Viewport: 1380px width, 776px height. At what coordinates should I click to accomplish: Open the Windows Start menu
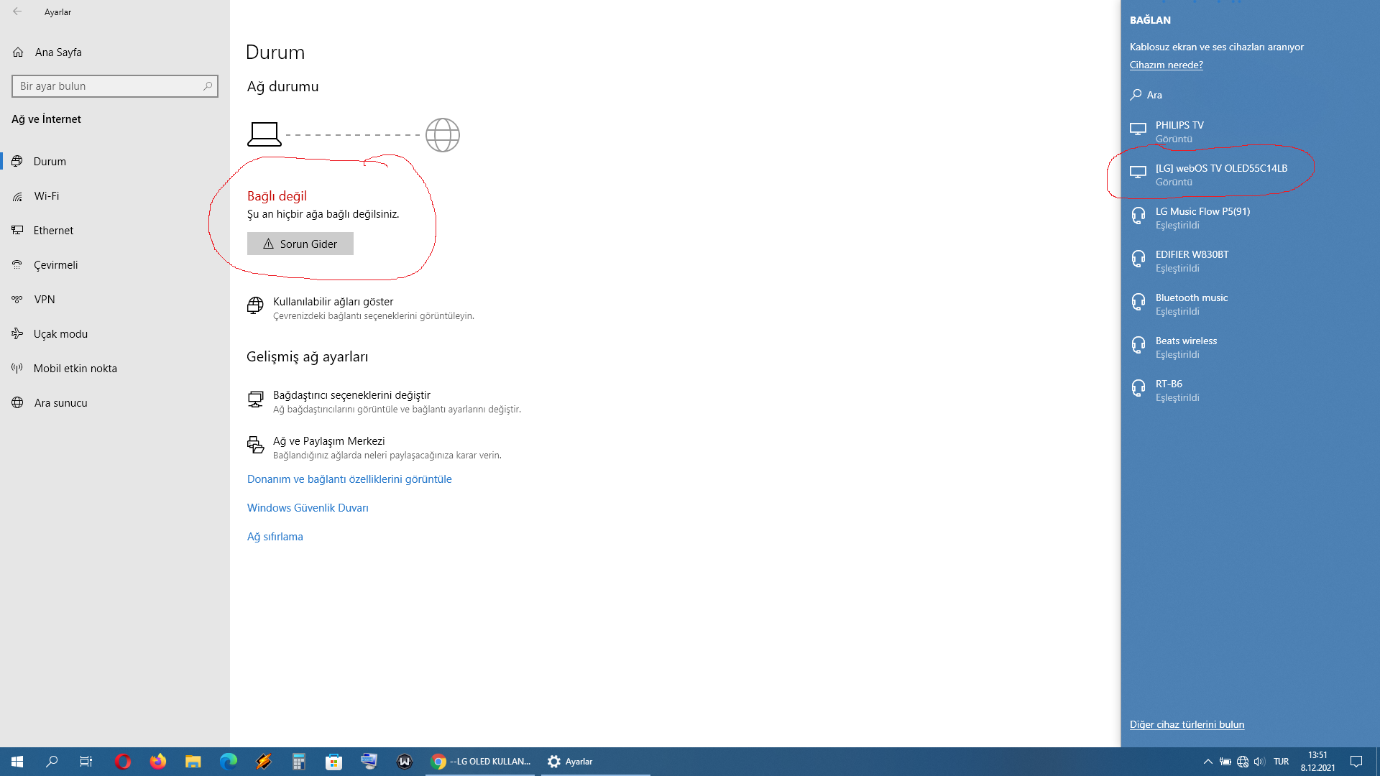[17, 762]
